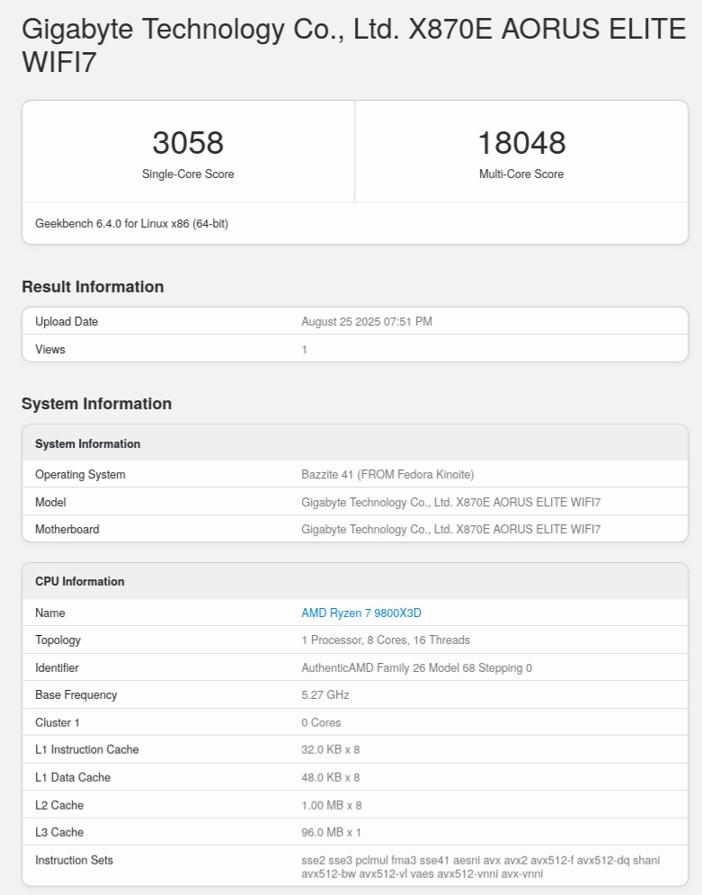The width and height of the screenshot is (702, 895).
Task: Click the single-core score 3058
Action: click(x=188, y=142)
